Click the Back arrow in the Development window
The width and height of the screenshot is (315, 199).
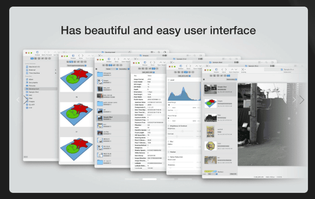45,53
